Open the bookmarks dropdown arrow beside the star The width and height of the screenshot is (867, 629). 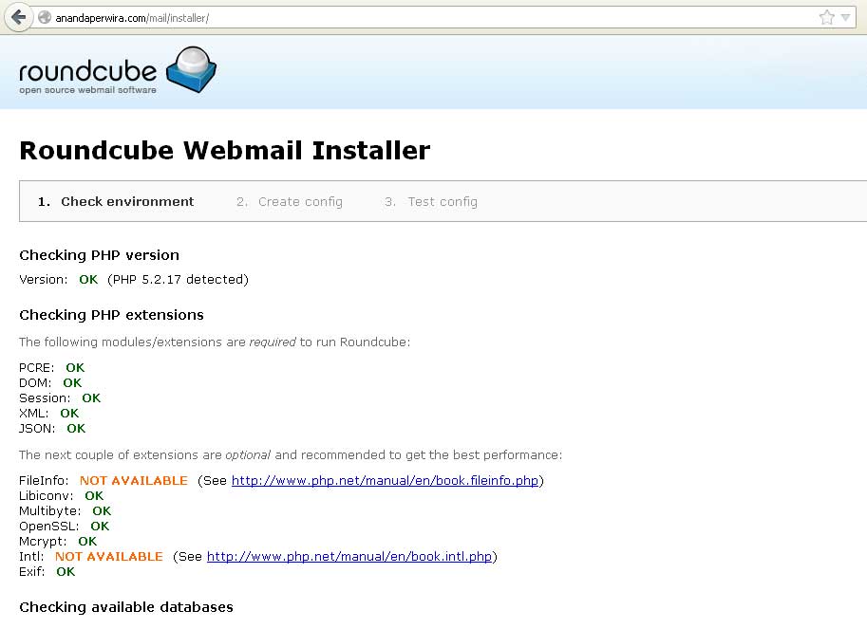coord(845,18)
